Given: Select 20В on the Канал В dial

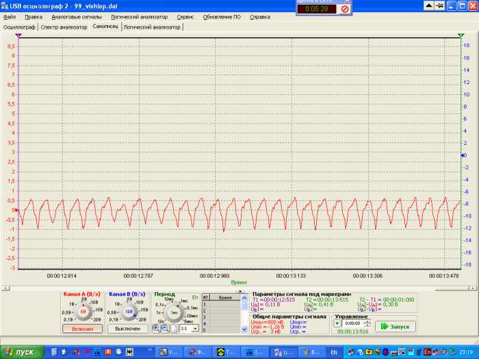Looking at the screenshot, I should 142,319.
